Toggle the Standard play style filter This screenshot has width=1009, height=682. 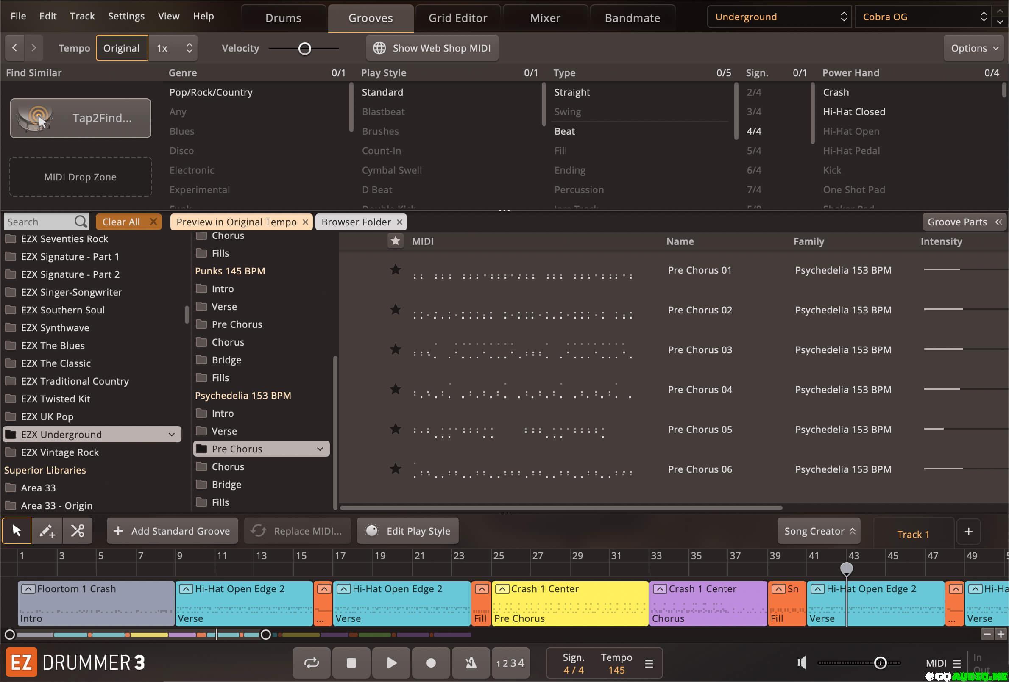tap(382, 92)
